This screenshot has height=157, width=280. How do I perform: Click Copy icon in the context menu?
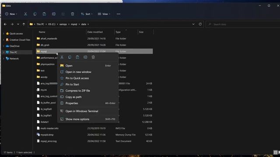tap(70, 57)
